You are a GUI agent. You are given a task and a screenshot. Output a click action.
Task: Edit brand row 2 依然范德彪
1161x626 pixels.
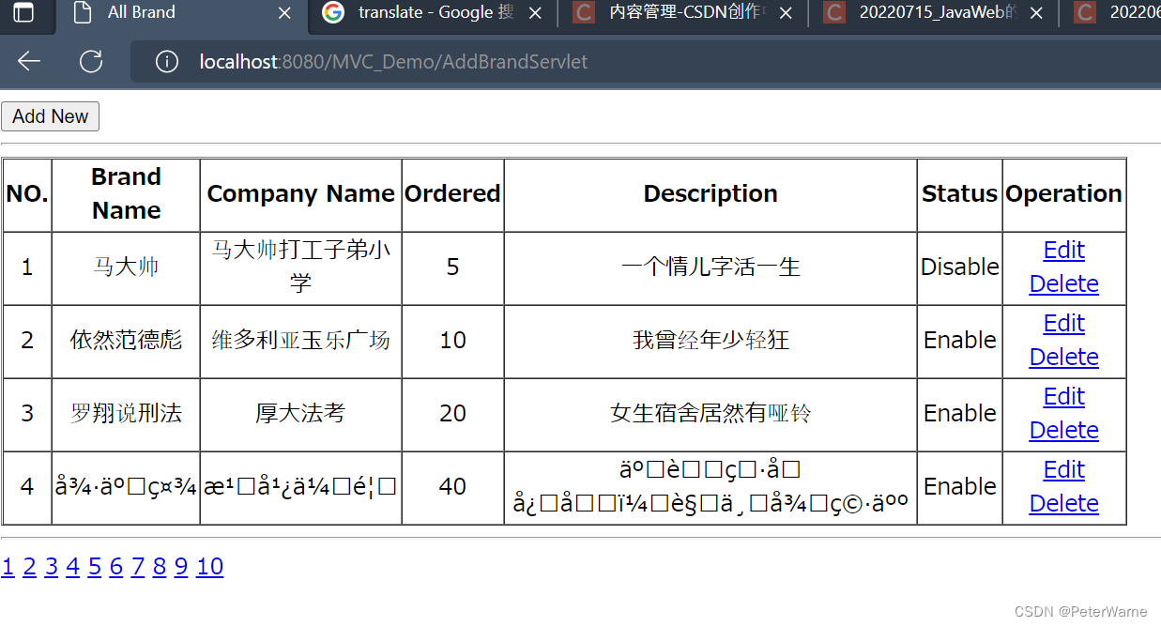(x=1063, y=324)
